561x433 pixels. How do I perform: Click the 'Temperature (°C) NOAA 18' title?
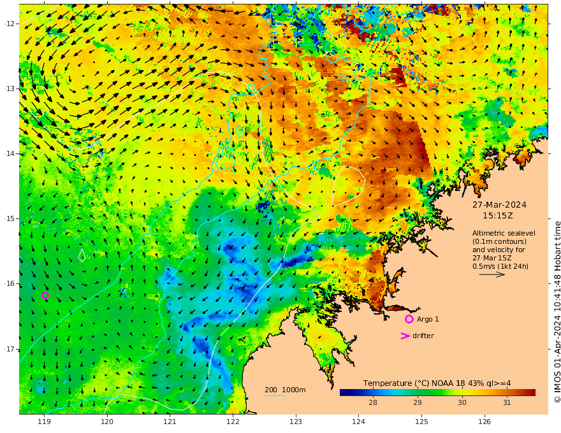[x=414, y=383]
